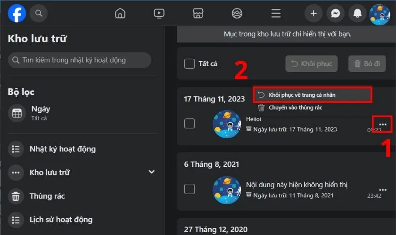The width and height of the screenshot is (396, 235).
Task: Click the Bỏ đi button
Action: click(367, 64)
